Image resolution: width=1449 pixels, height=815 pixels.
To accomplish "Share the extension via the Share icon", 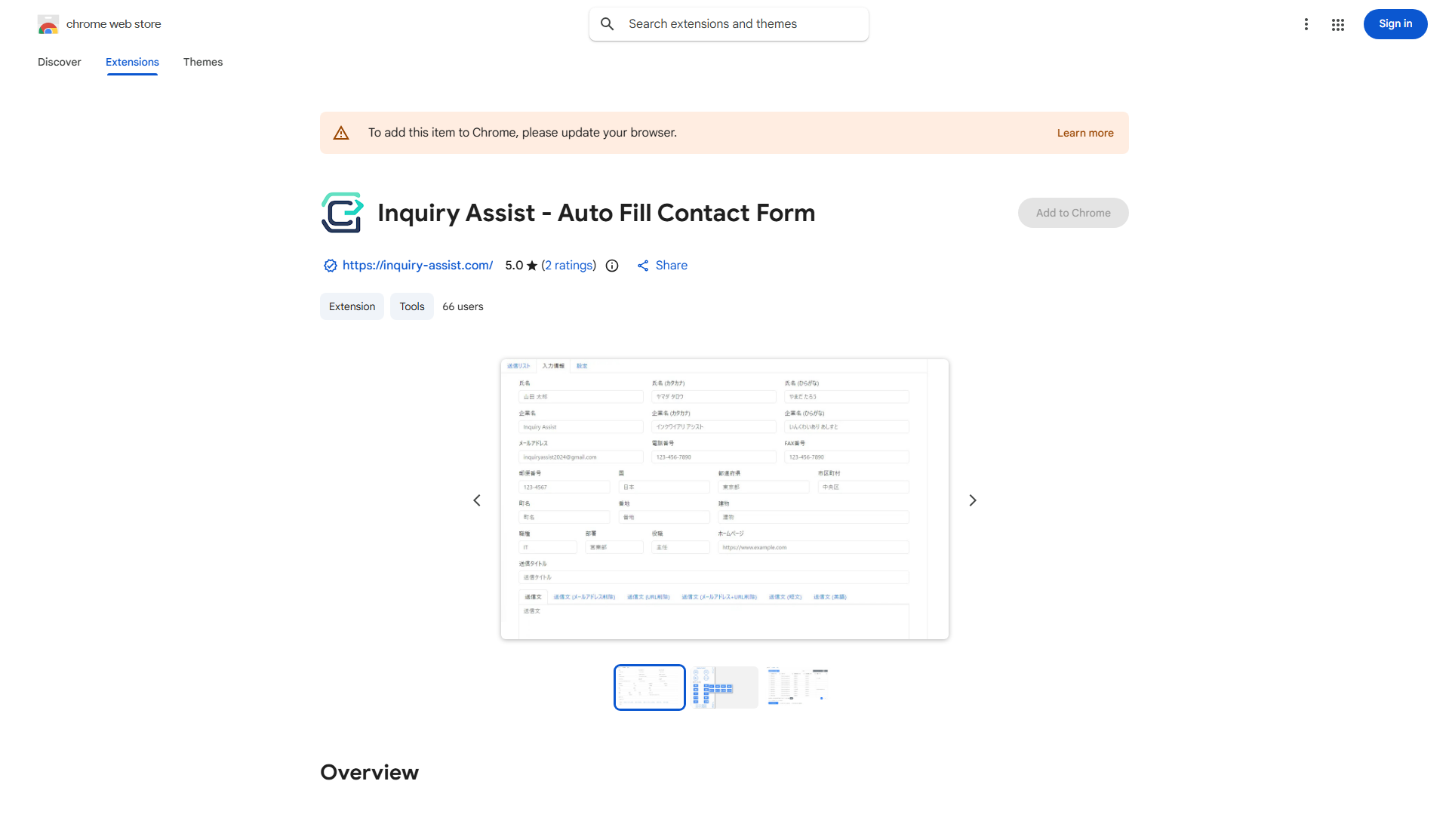I will point(643,265).
